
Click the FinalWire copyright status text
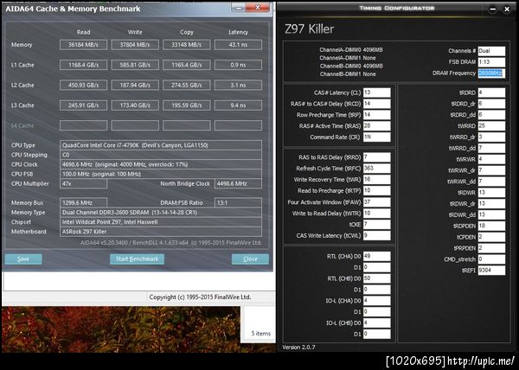pos(200,297)
